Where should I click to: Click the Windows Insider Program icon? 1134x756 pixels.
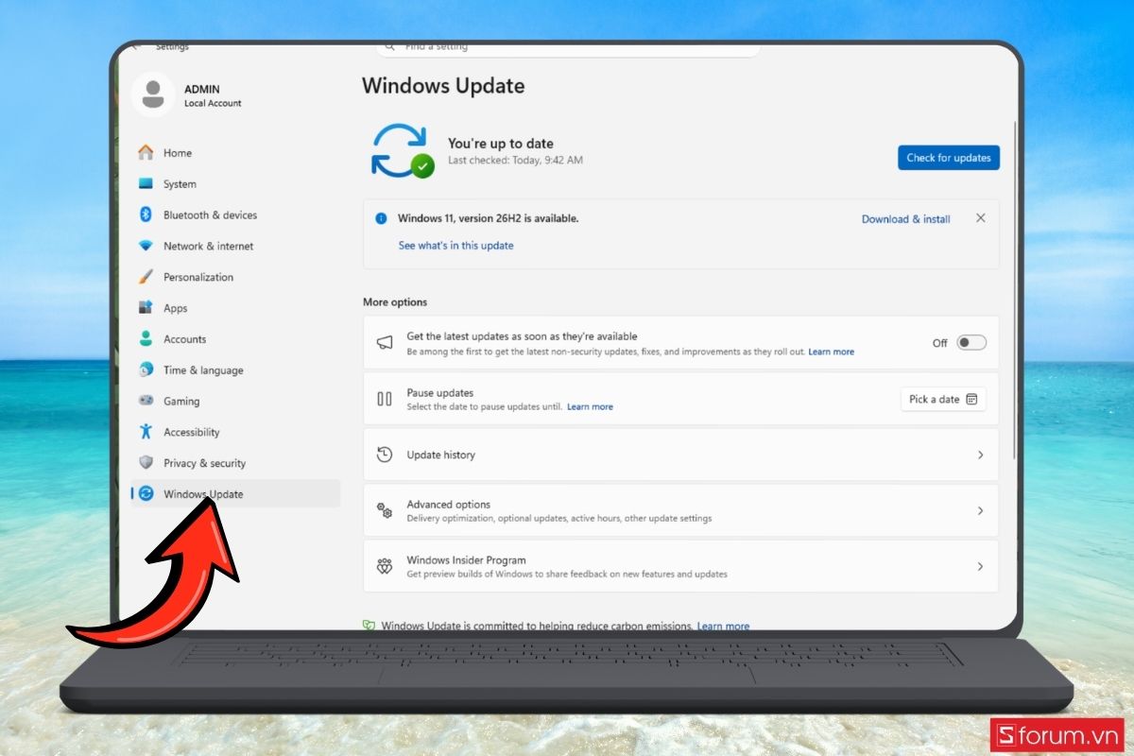coord(385,566)
